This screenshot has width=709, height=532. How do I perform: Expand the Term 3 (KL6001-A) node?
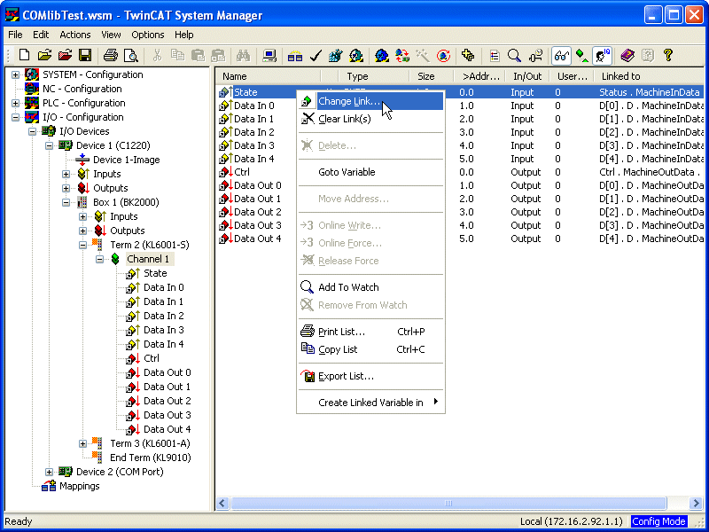pos(82,443)
